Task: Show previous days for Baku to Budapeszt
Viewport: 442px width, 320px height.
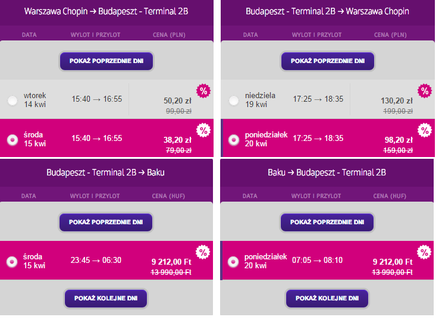Action: pos(327,222)
